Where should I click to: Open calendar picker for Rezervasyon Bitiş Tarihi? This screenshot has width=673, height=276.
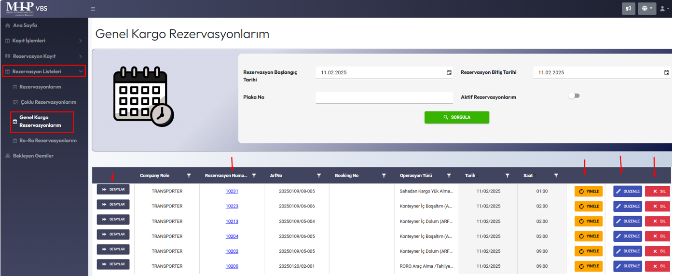pyautogui.click(x=666, y=72)
